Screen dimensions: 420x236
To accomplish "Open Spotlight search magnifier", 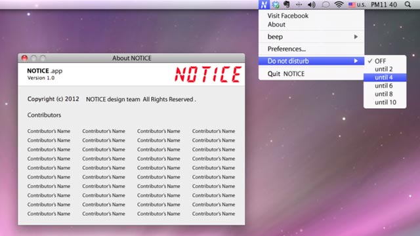I will (x=408, y=5).
